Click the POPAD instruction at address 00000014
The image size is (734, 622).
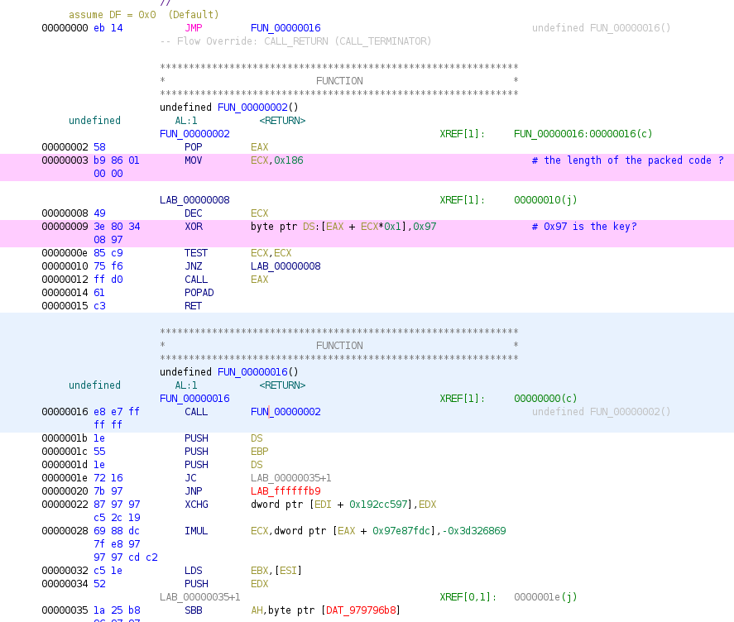(x=199, y=293)
